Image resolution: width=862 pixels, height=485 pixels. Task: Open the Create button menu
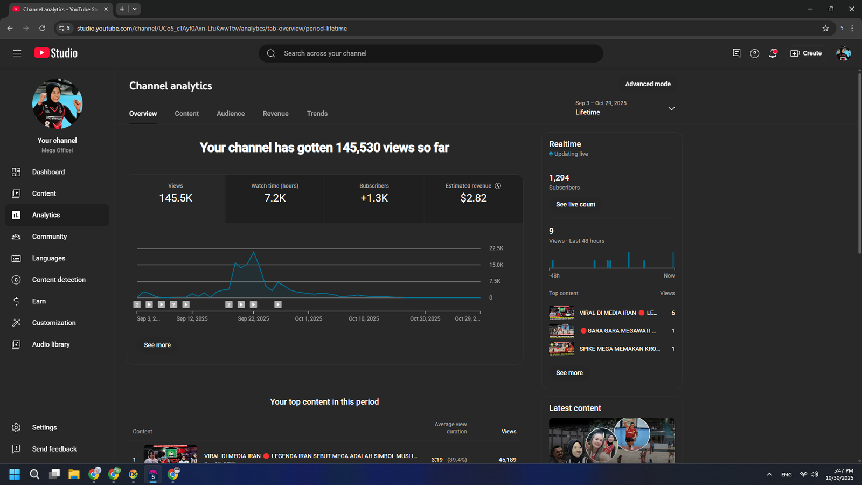point(806,53)
